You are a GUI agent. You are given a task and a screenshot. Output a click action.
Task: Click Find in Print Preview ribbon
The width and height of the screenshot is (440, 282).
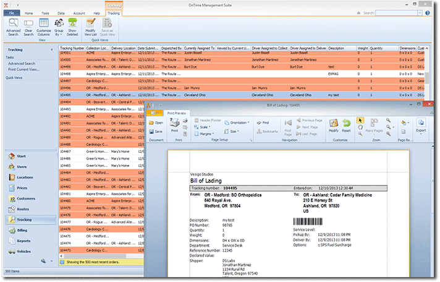coord(263,122)
